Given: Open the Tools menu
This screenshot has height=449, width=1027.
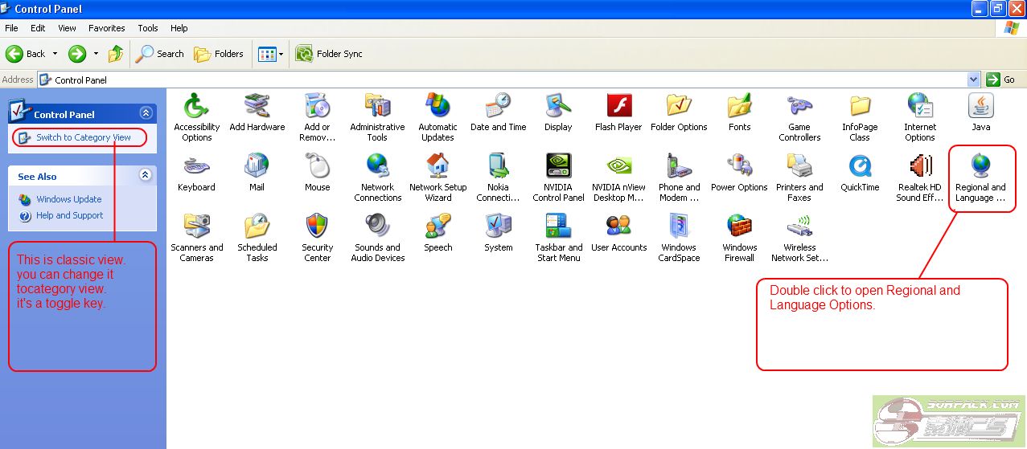Looking at the screenshot, I should tap(148, 28).
